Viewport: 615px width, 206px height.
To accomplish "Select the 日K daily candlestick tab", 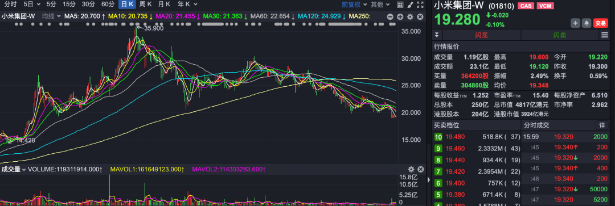I will (x=128, y=5).
